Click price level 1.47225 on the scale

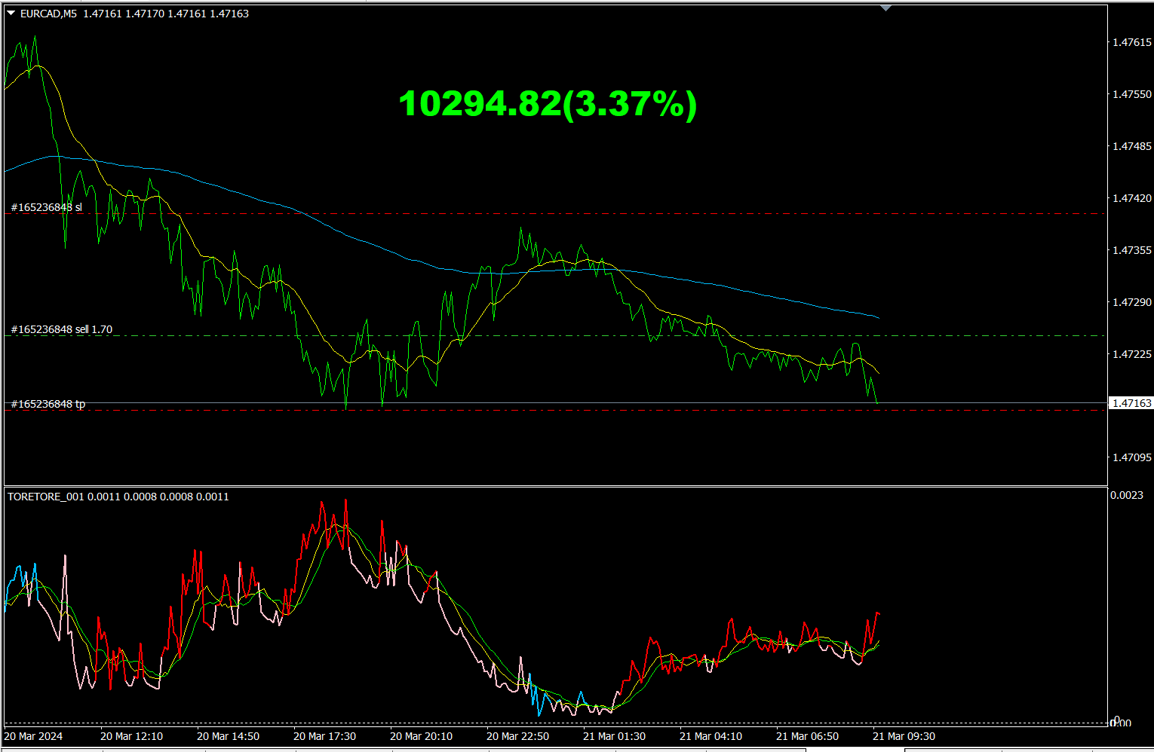point(1132,354)
